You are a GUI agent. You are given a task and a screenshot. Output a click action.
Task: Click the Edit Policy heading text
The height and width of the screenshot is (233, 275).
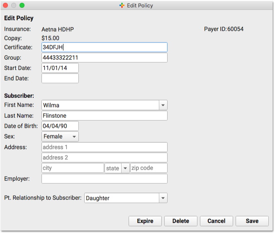click(x=19, y=18)
